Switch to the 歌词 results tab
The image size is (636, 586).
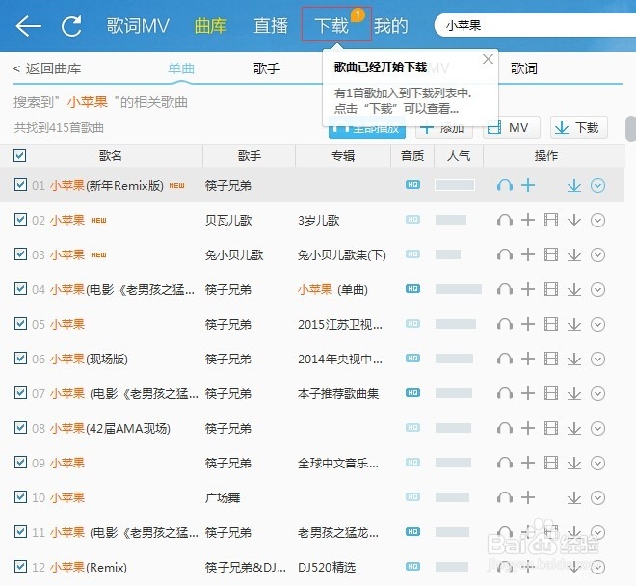pyautogui.click(x=524, y=68)
